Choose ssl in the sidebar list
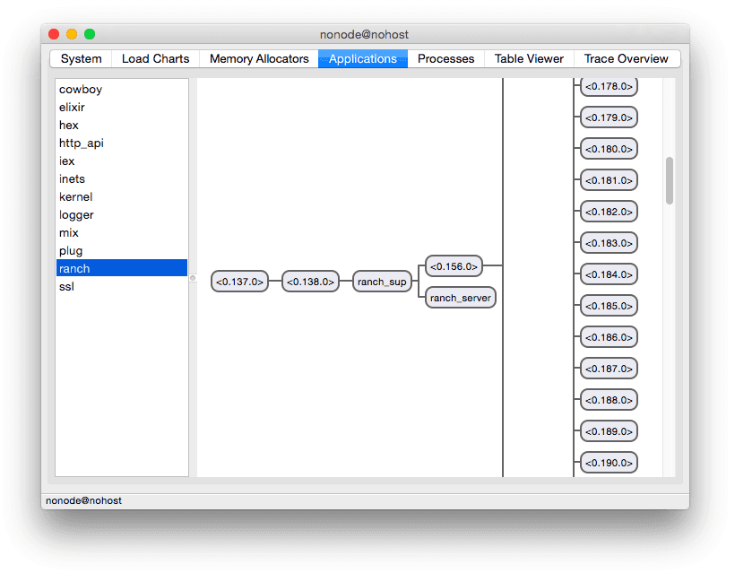 [68, 287]
